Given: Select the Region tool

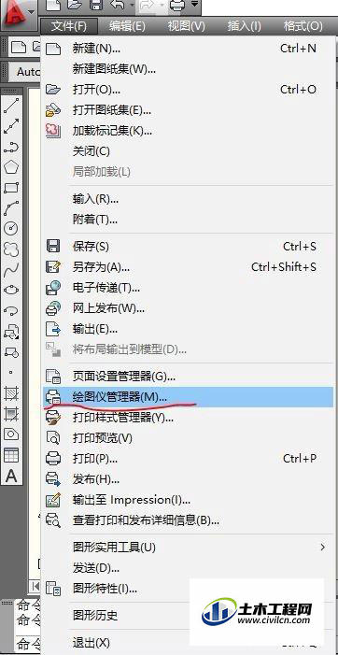Looking at the screenshot, I should pos(11,434).
